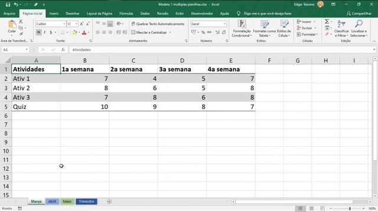
Task: Click the Colar (paste) clipboard icon
Action: [x=12, y=24]
